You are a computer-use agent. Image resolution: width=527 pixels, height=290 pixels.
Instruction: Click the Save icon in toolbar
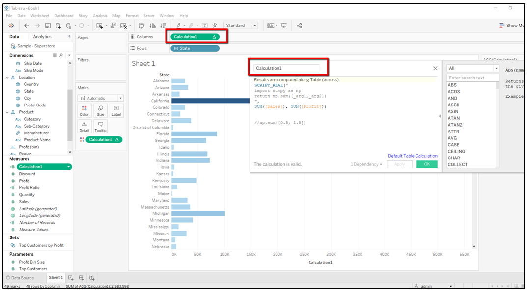(48, 26)
